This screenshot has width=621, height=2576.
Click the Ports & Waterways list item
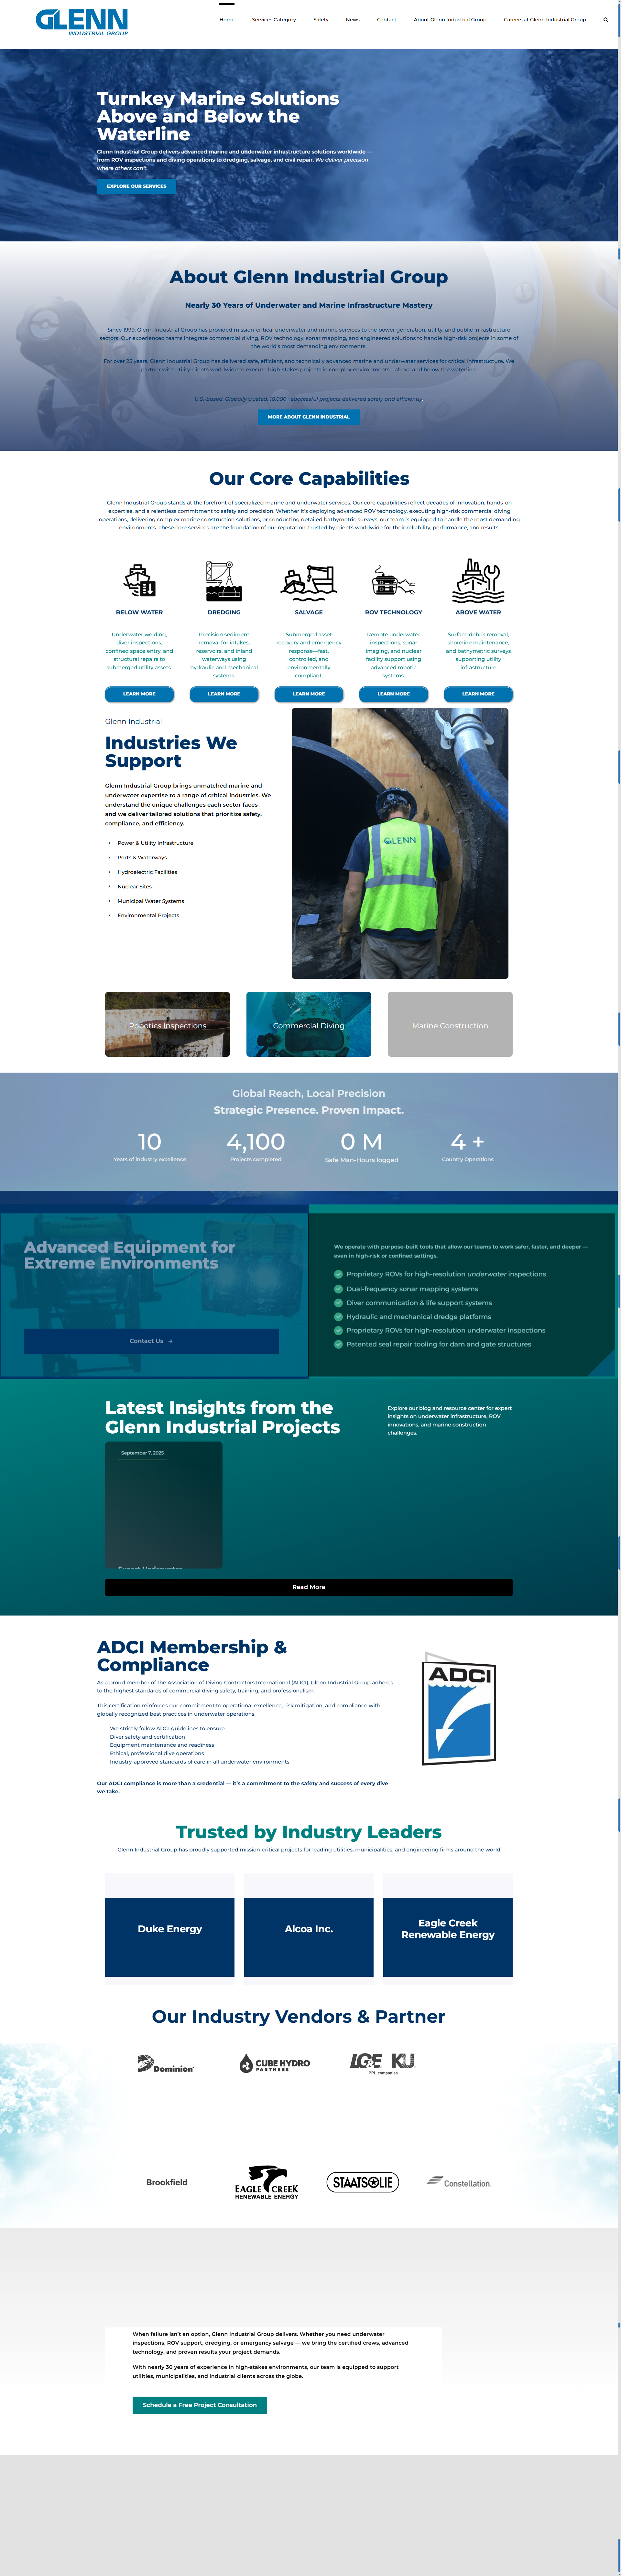coord(142,857)
